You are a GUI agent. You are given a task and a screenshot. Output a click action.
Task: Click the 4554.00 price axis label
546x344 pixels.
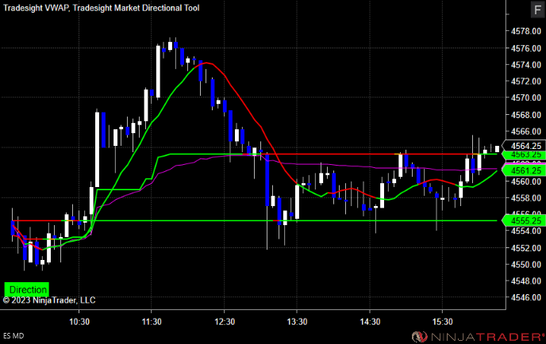[x=526, y=231]
